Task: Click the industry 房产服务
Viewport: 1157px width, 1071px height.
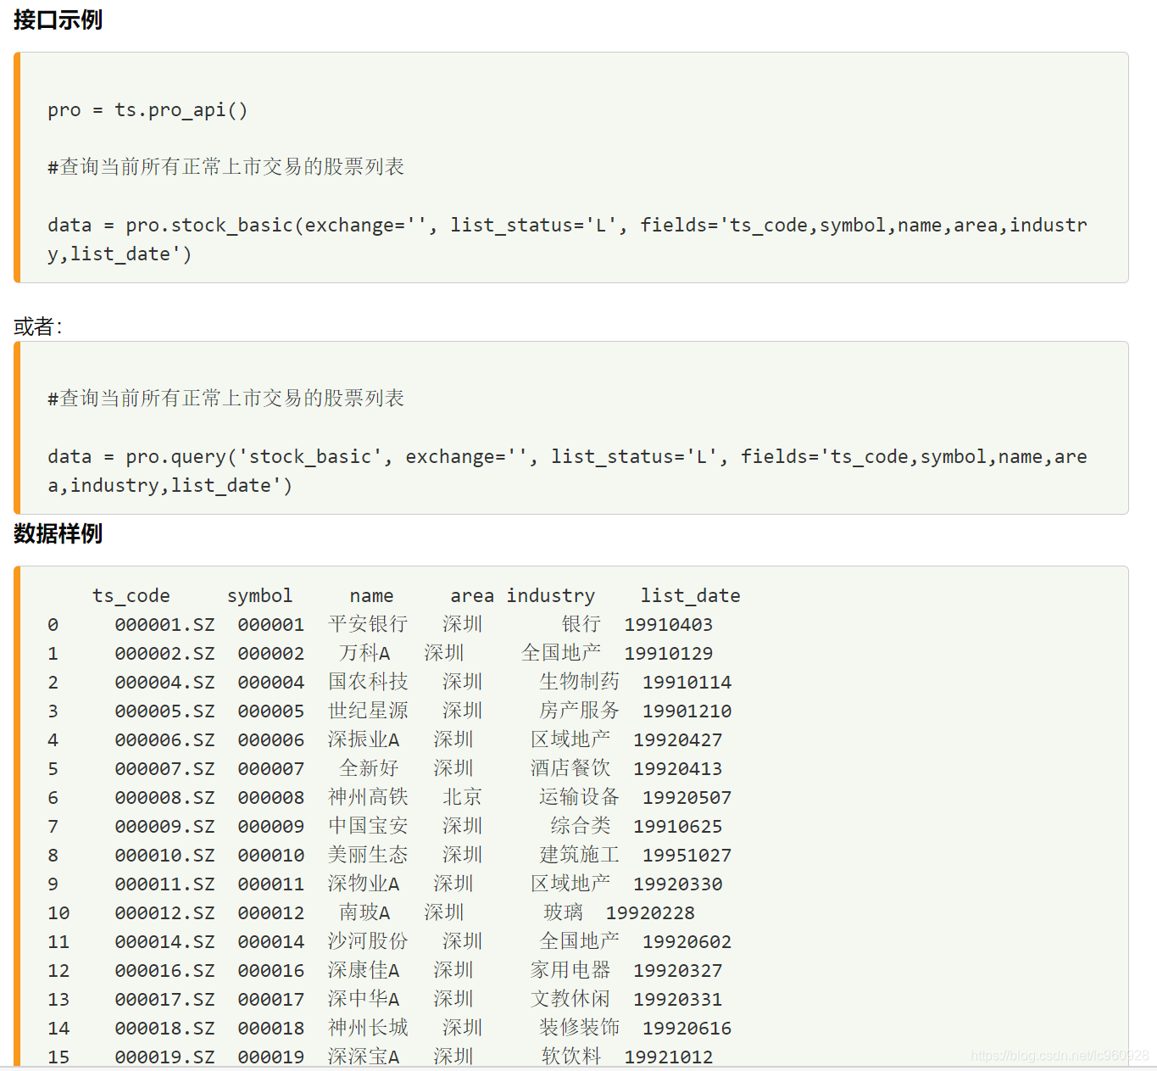Action: 580,711
